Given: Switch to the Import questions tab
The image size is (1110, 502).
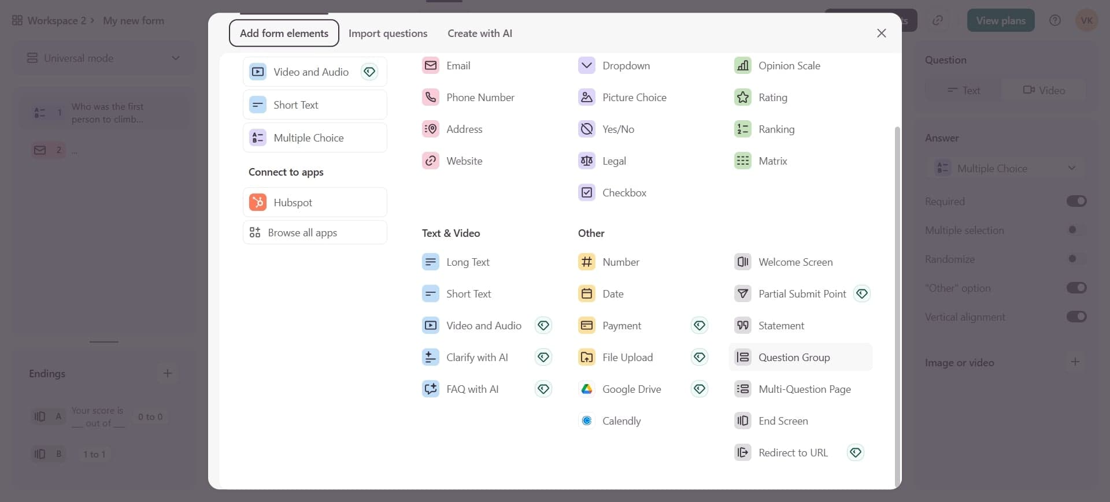Looking at the screenshot, I should (388, 34).
